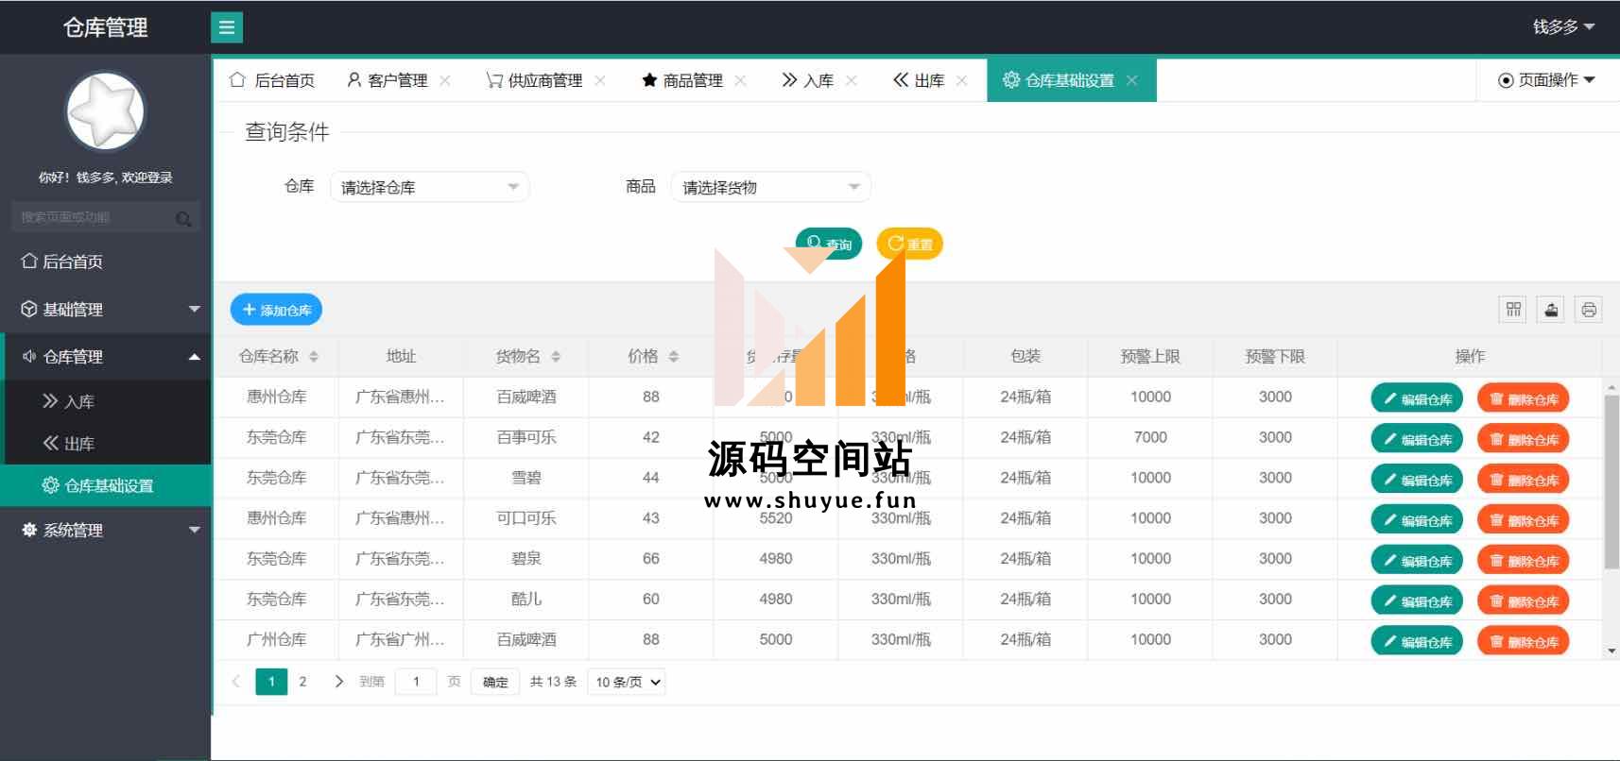Sort by 仓库名称 column
Image resolution: width=1620 pixels, height=761 pixels.
pos(314,356)
